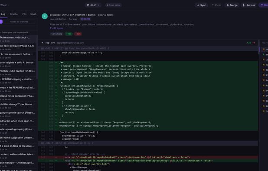Select commit 'as text, widen sidebar, tab o...'
This screenshot has width=268, height=171.
click(19, 156)
